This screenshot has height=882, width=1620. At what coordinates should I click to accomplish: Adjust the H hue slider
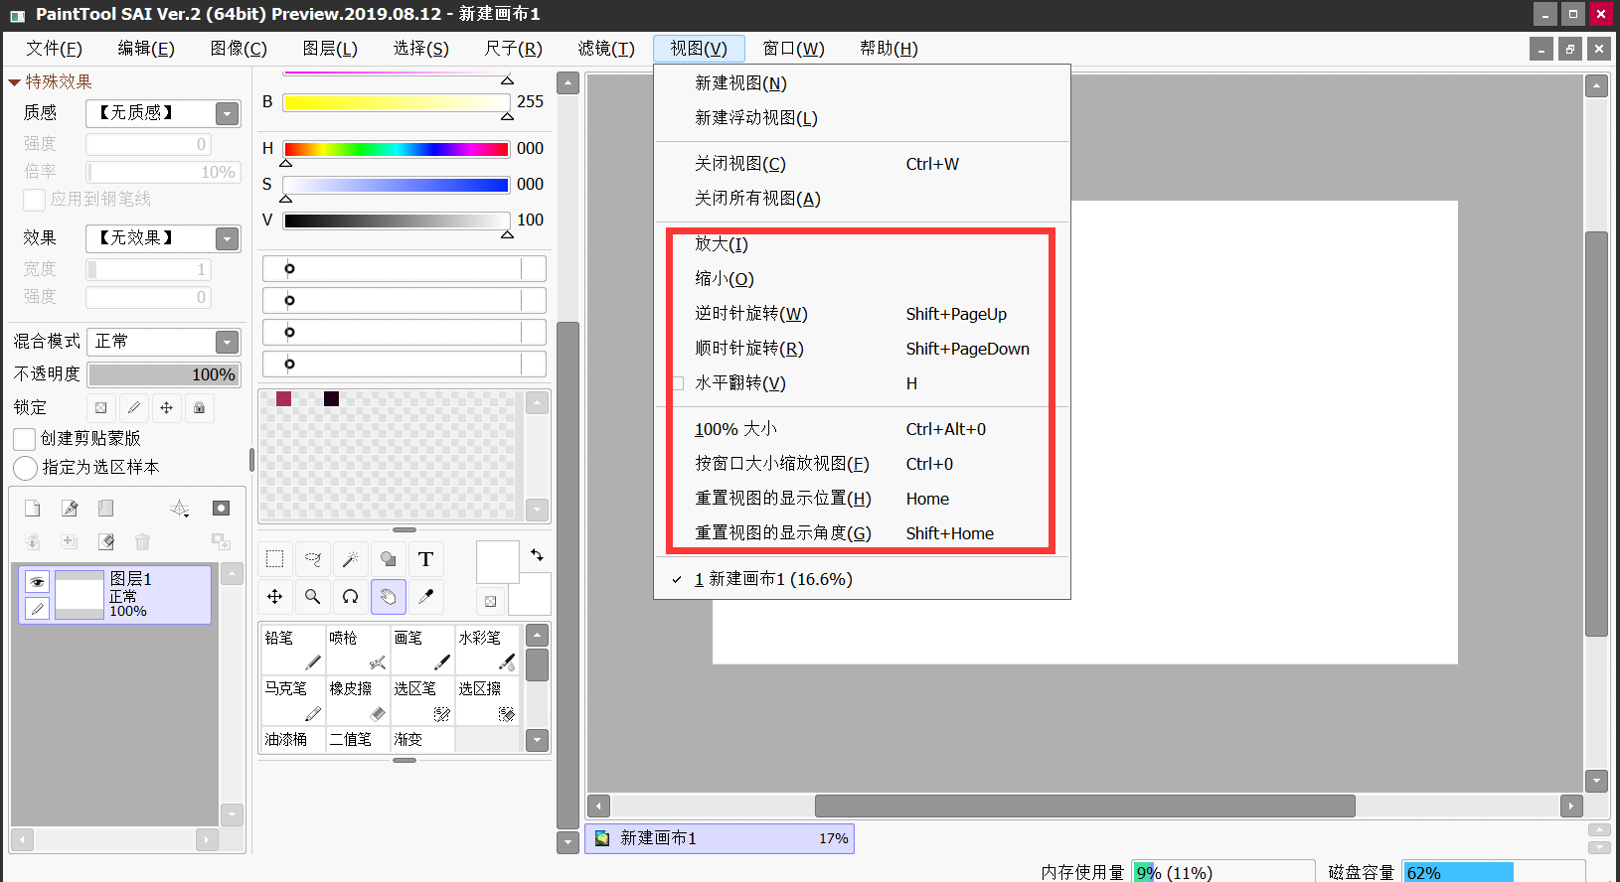click(x=397, y=149)
